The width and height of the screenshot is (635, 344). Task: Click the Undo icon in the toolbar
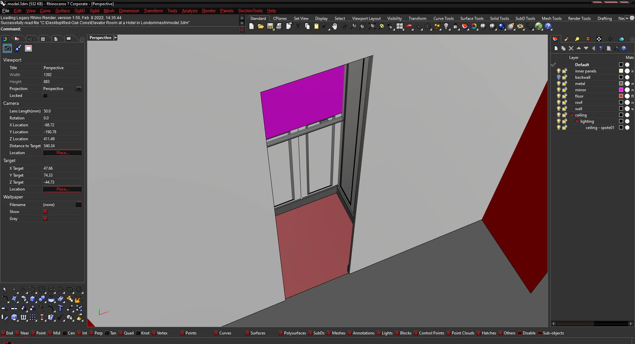click(x=325, y=26)
